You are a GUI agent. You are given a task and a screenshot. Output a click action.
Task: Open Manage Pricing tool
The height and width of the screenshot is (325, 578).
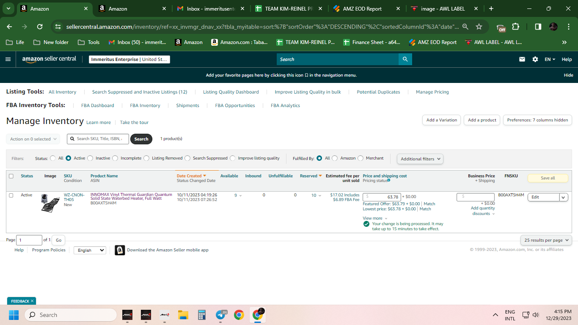pyautogui.click(x=432, y=92)
